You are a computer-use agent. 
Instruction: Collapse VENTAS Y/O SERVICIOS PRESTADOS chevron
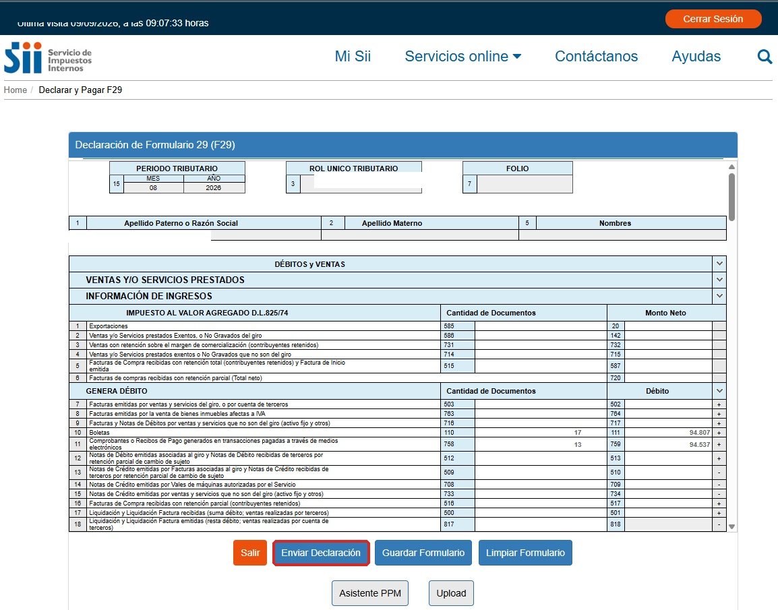(719, 280)
